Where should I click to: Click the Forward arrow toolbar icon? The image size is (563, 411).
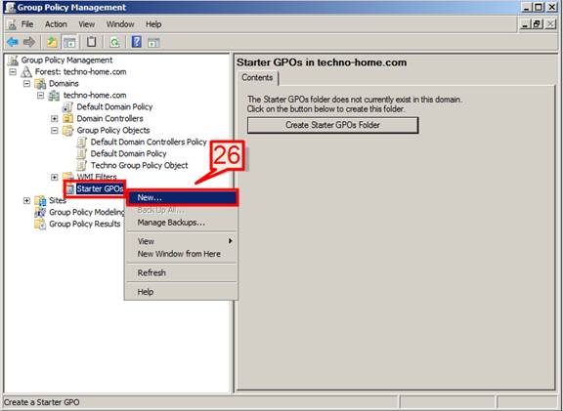coord(29,42)
